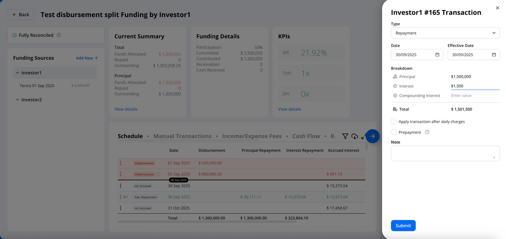
Task: Click the Committed $ 2,500,000 value
Action: [x=251, y=53]
